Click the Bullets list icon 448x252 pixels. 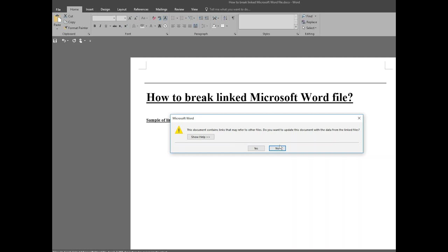(173, 18)
